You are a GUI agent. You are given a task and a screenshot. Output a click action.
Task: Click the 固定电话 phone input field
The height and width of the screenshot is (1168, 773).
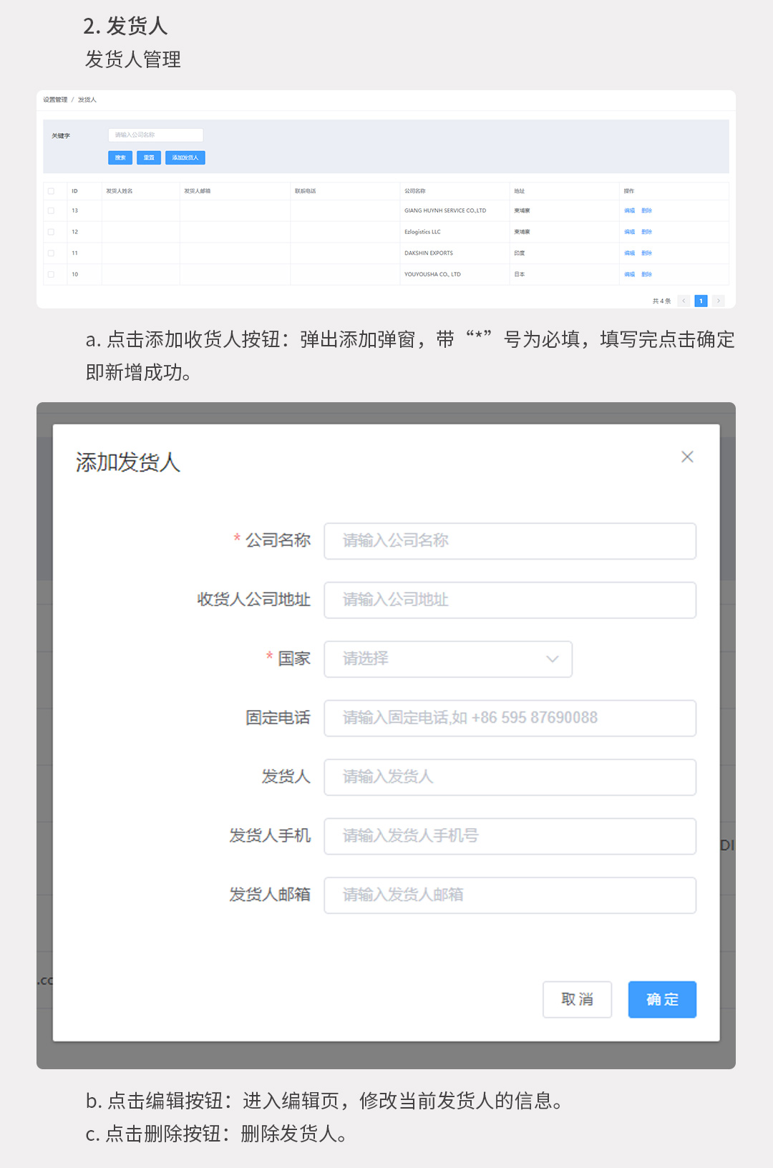510,718
